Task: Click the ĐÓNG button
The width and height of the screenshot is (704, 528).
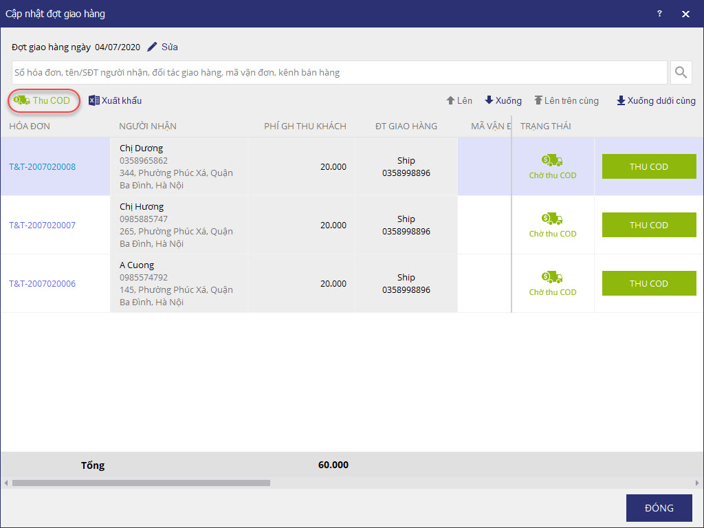Action: coord(659,508)
